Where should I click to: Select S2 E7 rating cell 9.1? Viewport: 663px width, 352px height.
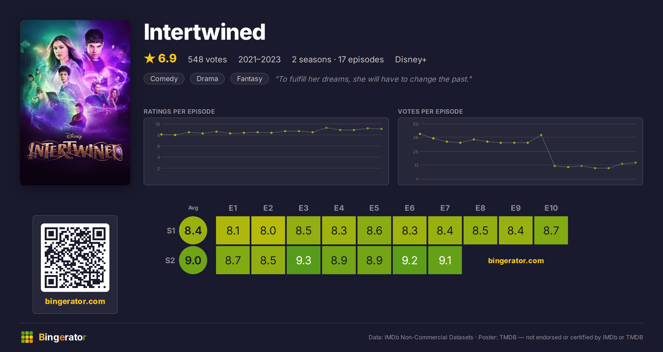tap(445, 260)
